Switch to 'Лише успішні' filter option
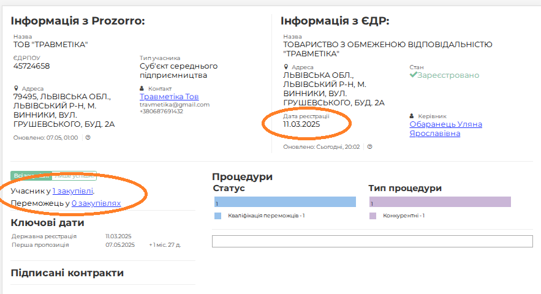 pos(74,176)
